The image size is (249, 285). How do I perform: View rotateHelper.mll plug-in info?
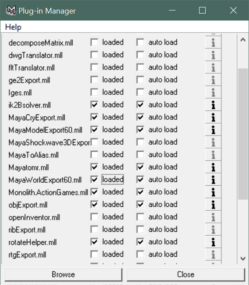click(x=213, y=242)
